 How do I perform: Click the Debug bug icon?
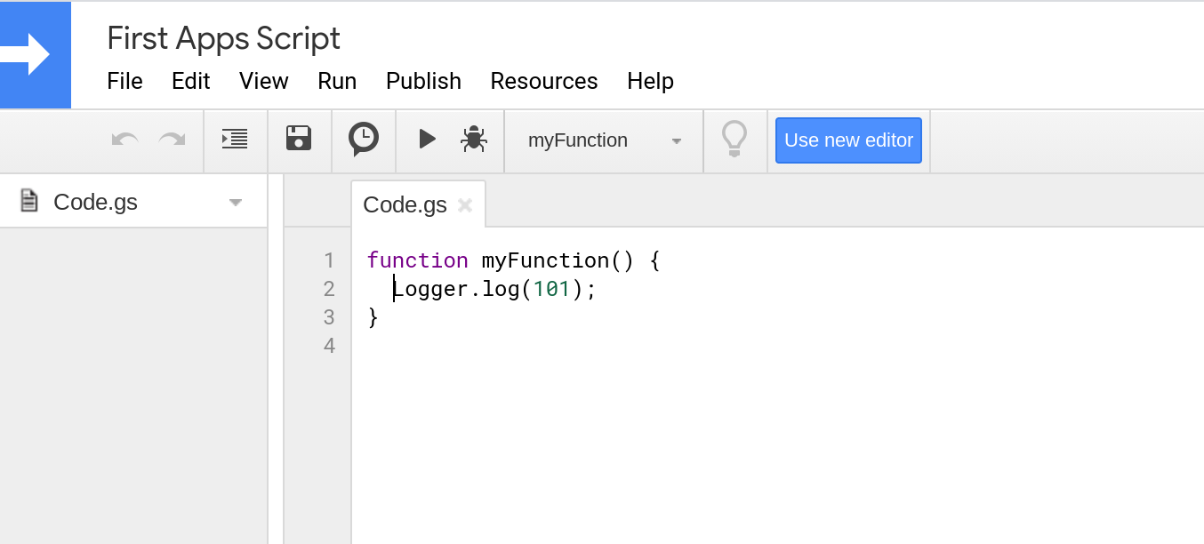point(474,139)
